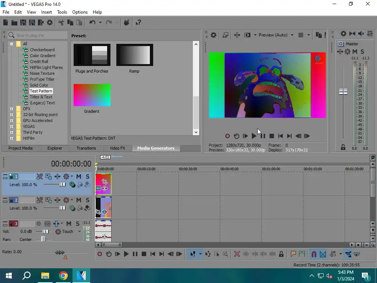Mute video track 1

(79, 177)
